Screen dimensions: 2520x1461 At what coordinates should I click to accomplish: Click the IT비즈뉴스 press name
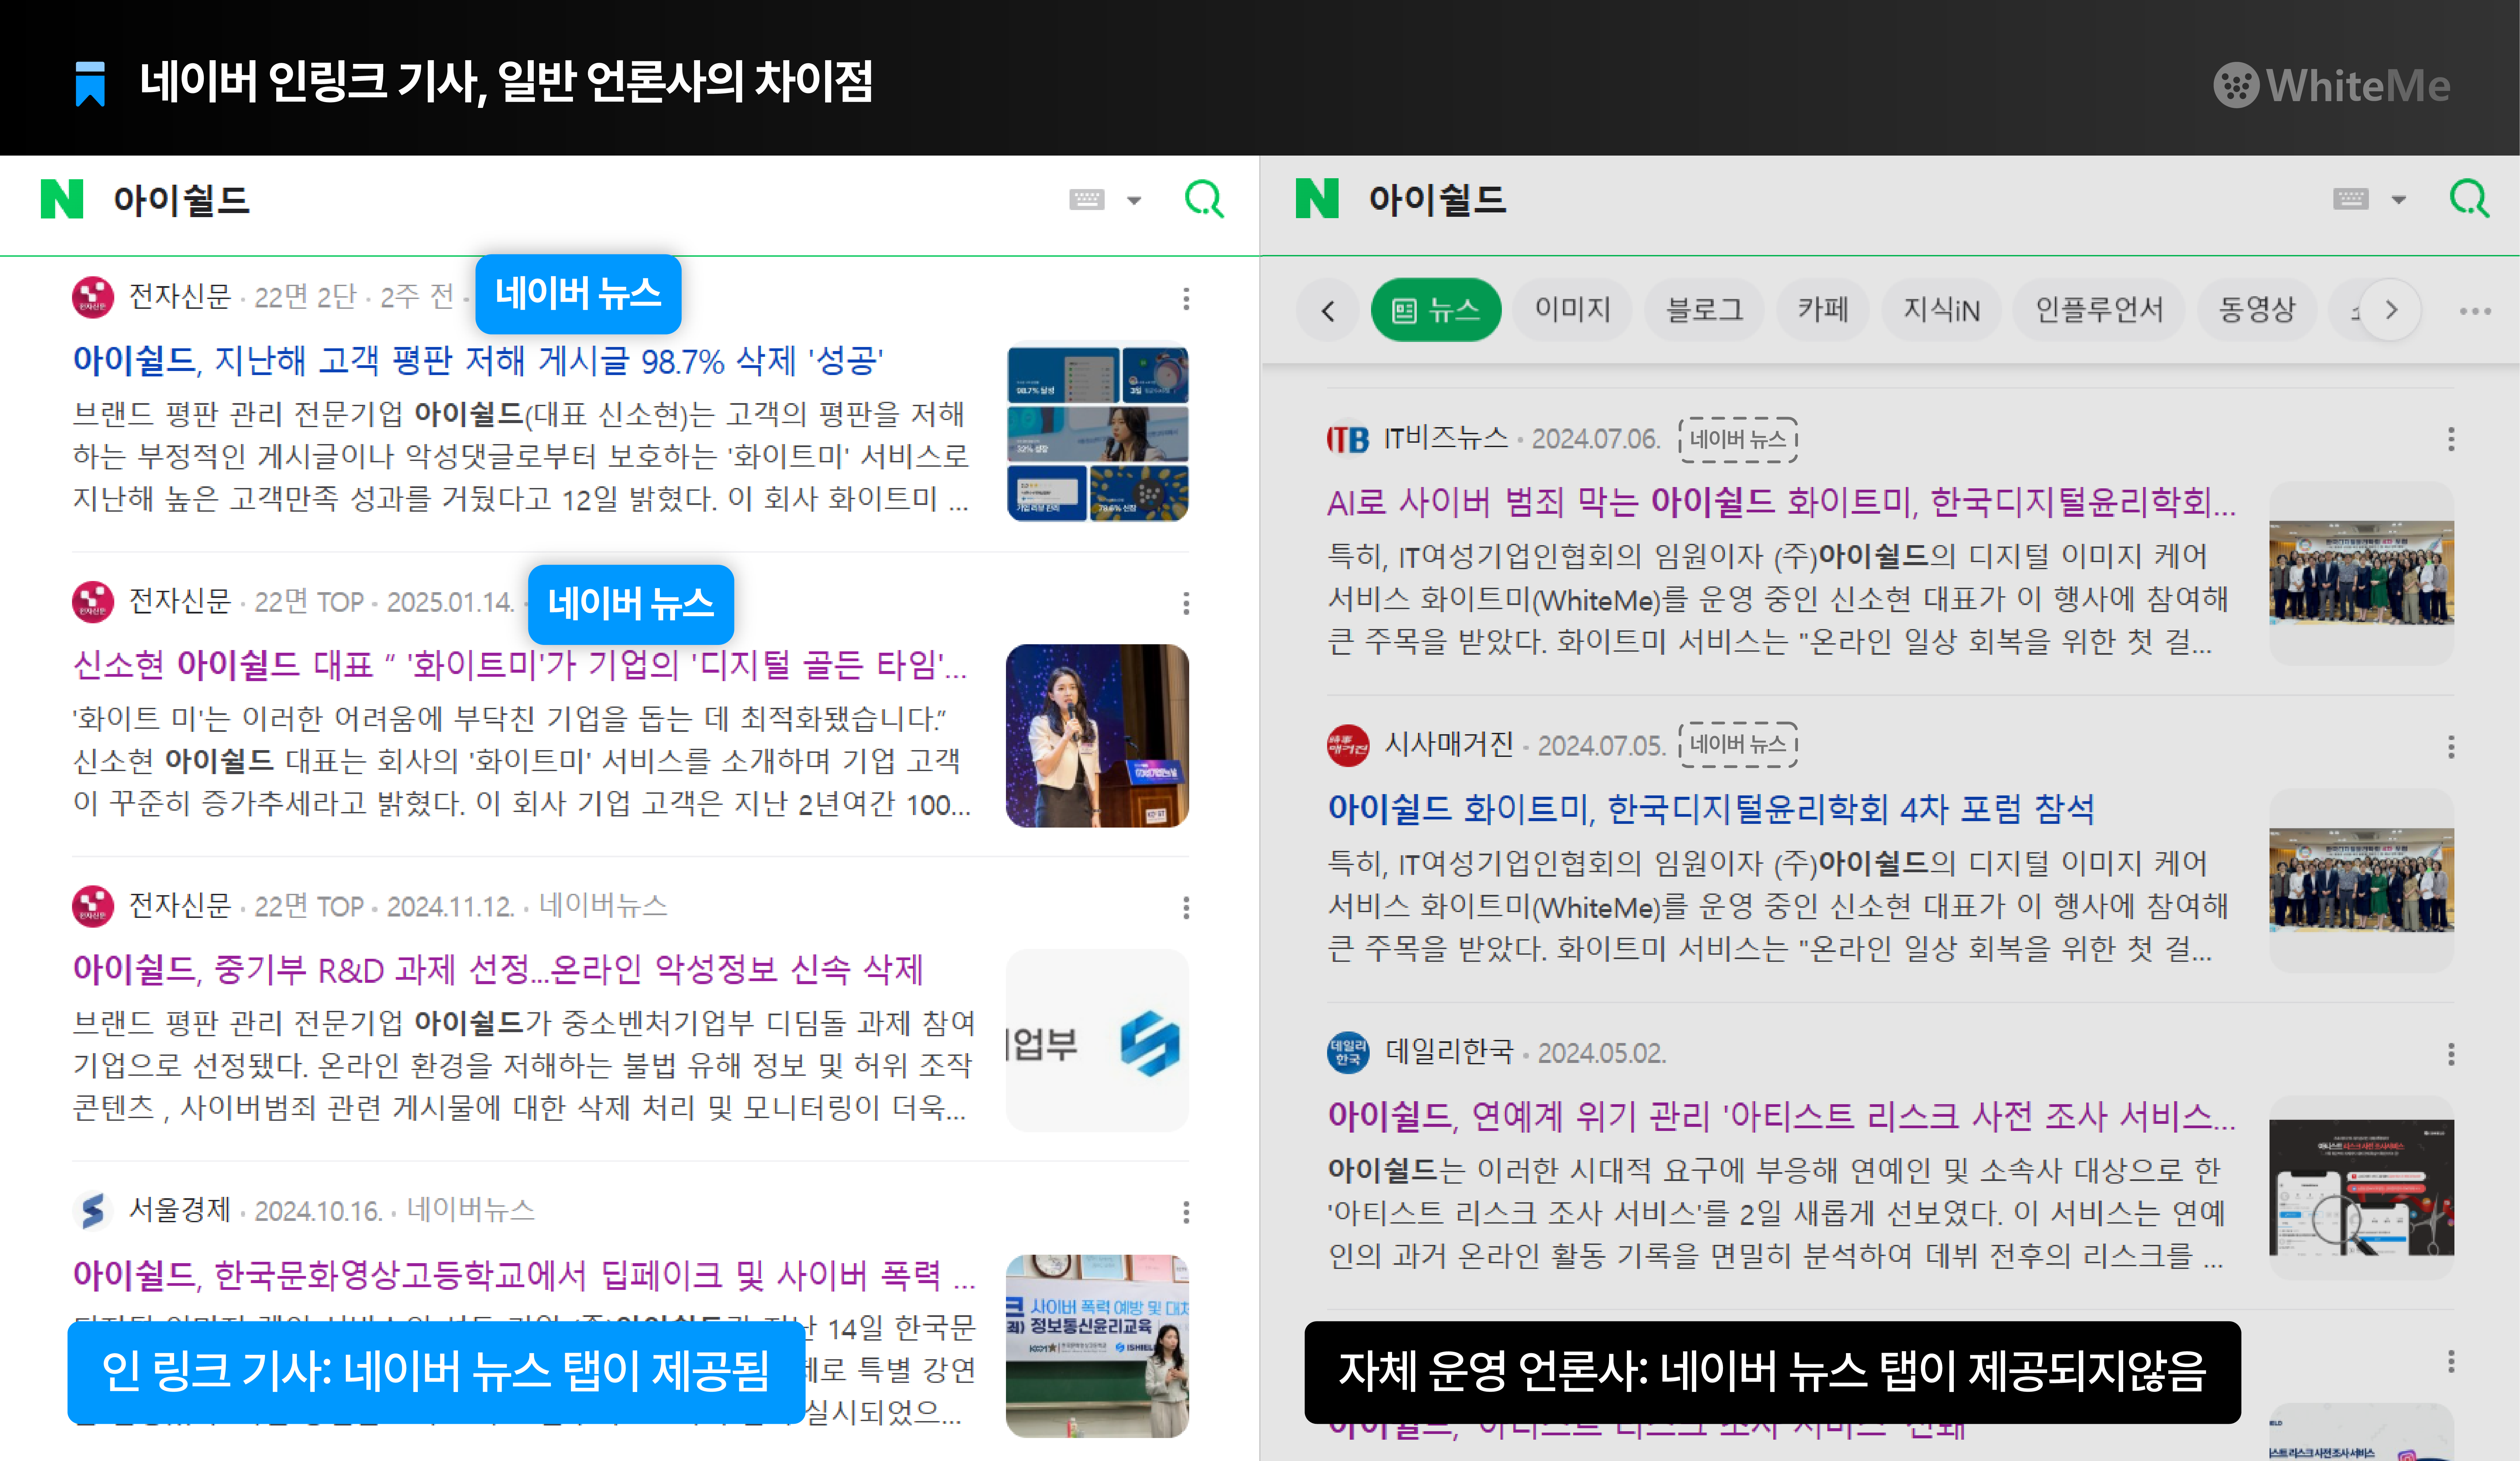point(1446,437)
